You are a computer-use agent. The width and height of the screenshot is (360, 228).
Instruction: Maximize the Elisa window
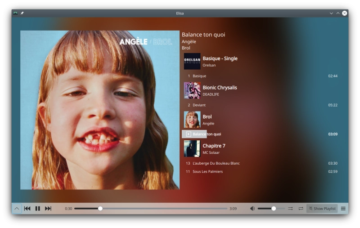point(338,13)
